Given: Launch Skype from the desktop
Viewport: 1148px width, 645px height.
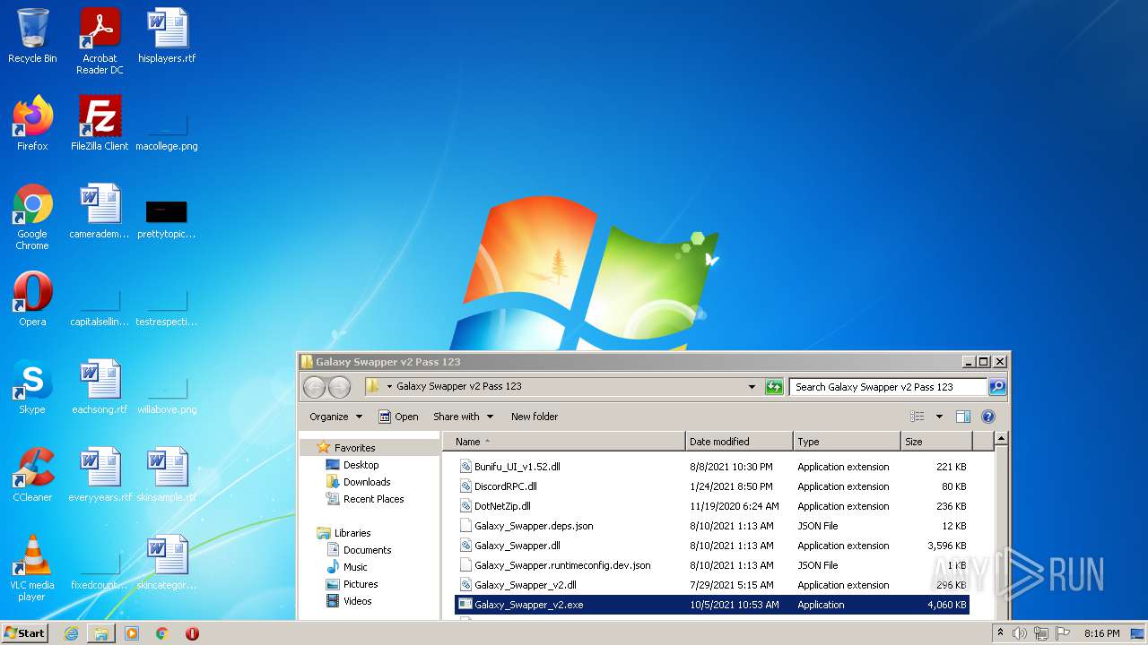Looking at the screenshot, I should click(x=32, y=387).
